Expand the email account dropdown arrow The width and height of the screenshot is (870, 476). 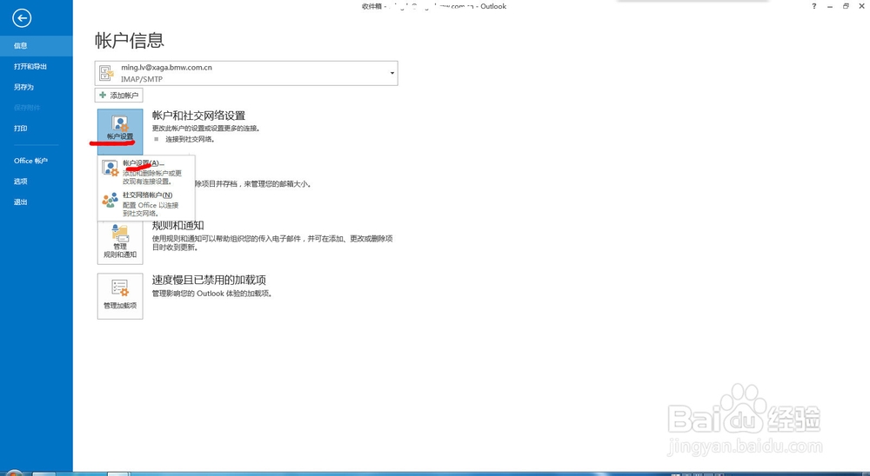point(392,73)
